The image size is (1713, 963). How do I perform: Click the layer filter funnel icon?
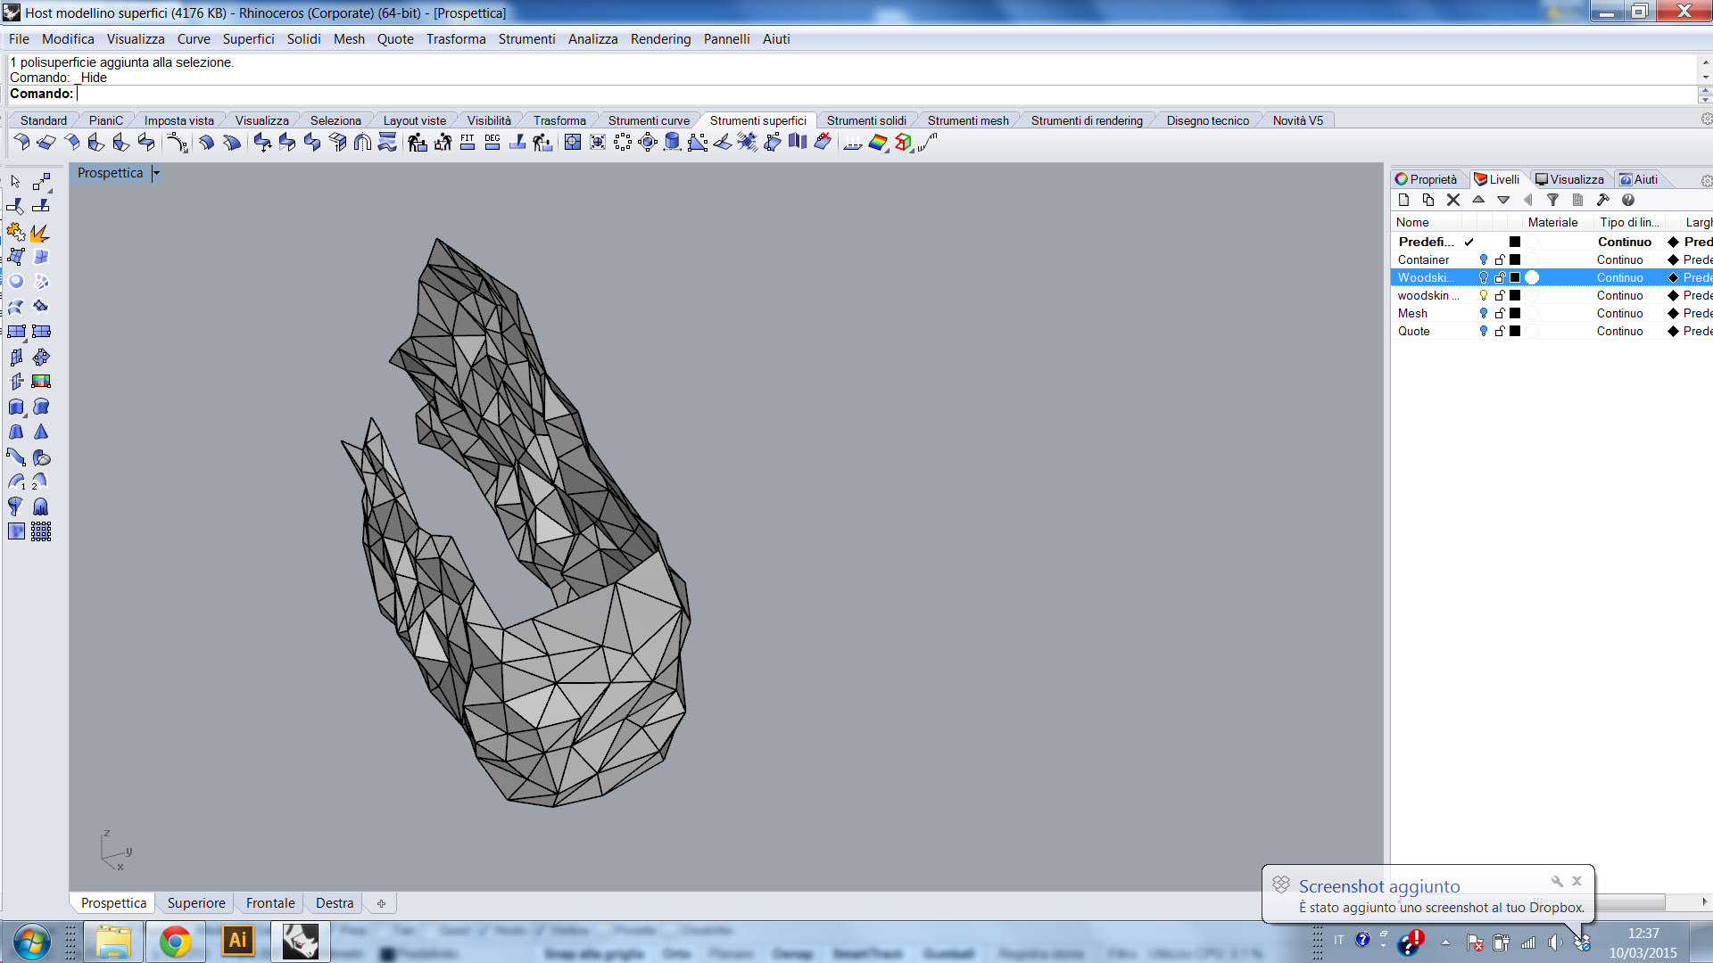point(1552,200)
